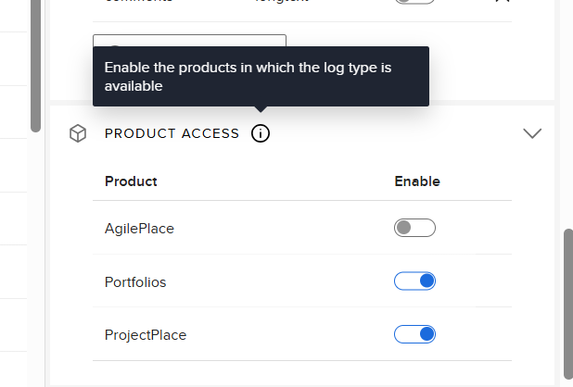Click the dark tooltip about log type

click(x=261, y=77)
